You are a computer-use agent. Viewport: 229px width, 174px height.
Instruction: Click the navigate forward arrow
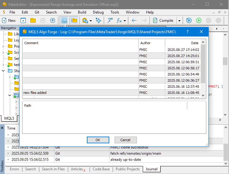tap(144, 21)
